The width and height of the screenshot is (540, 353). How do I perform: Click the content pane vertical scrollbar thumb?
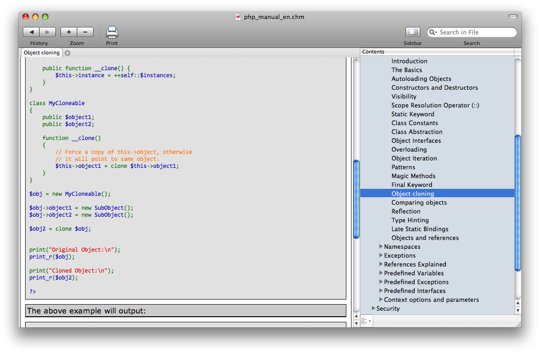point(356,199)
